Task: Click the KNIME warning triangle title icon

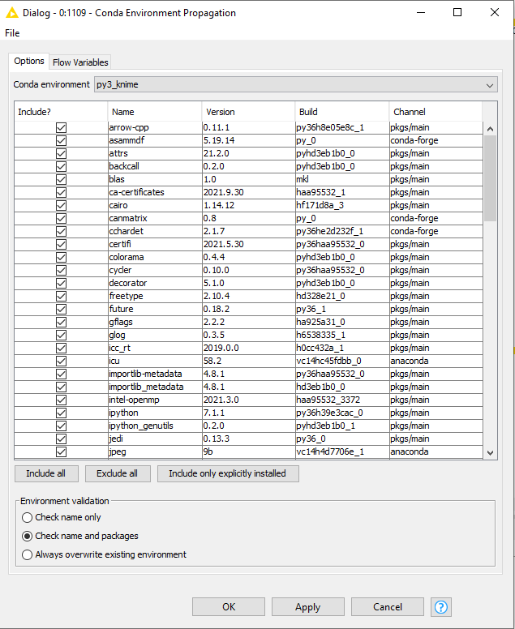Action: (x=12, y=13)
